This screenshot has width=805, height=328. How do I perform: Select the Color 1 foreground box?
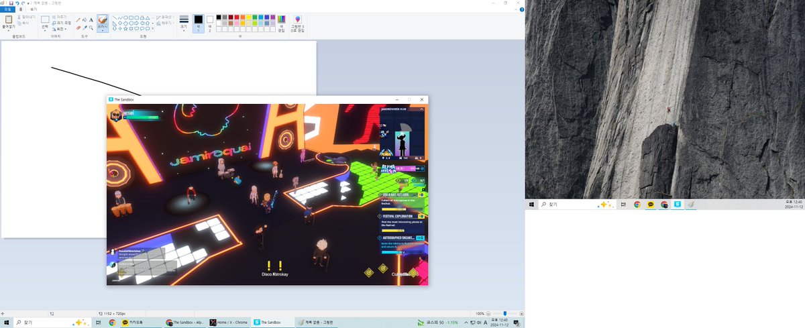pyautogui.click(x=199, y=23)
